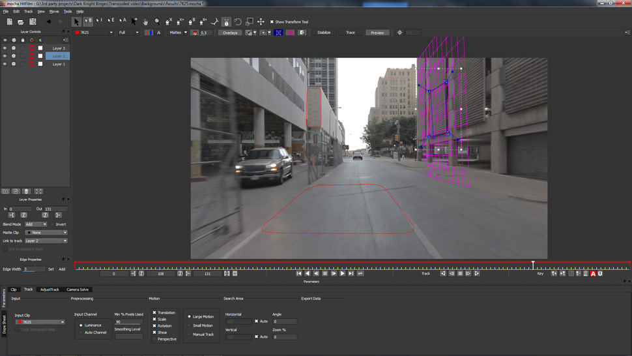Switch to the Camera Solve tab
Image resolution: width=632 pixels, height=356 pixels.
pos(78,289)
